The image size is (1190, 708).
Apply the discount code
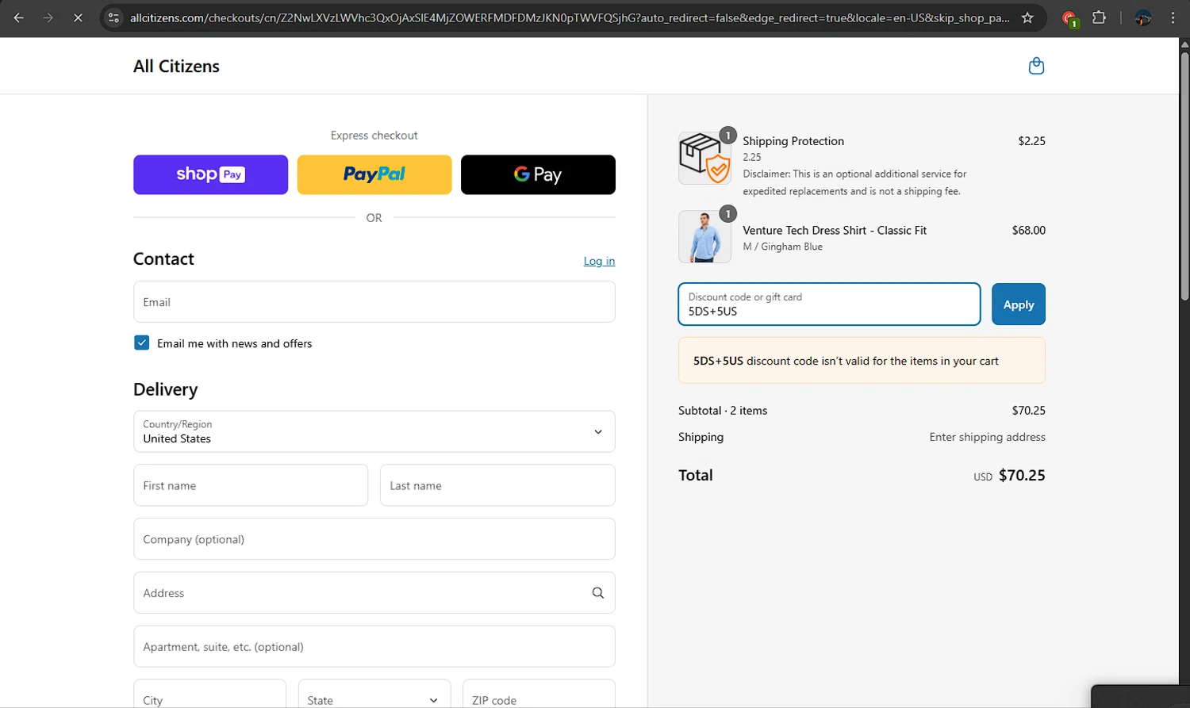click(1019, 304)
